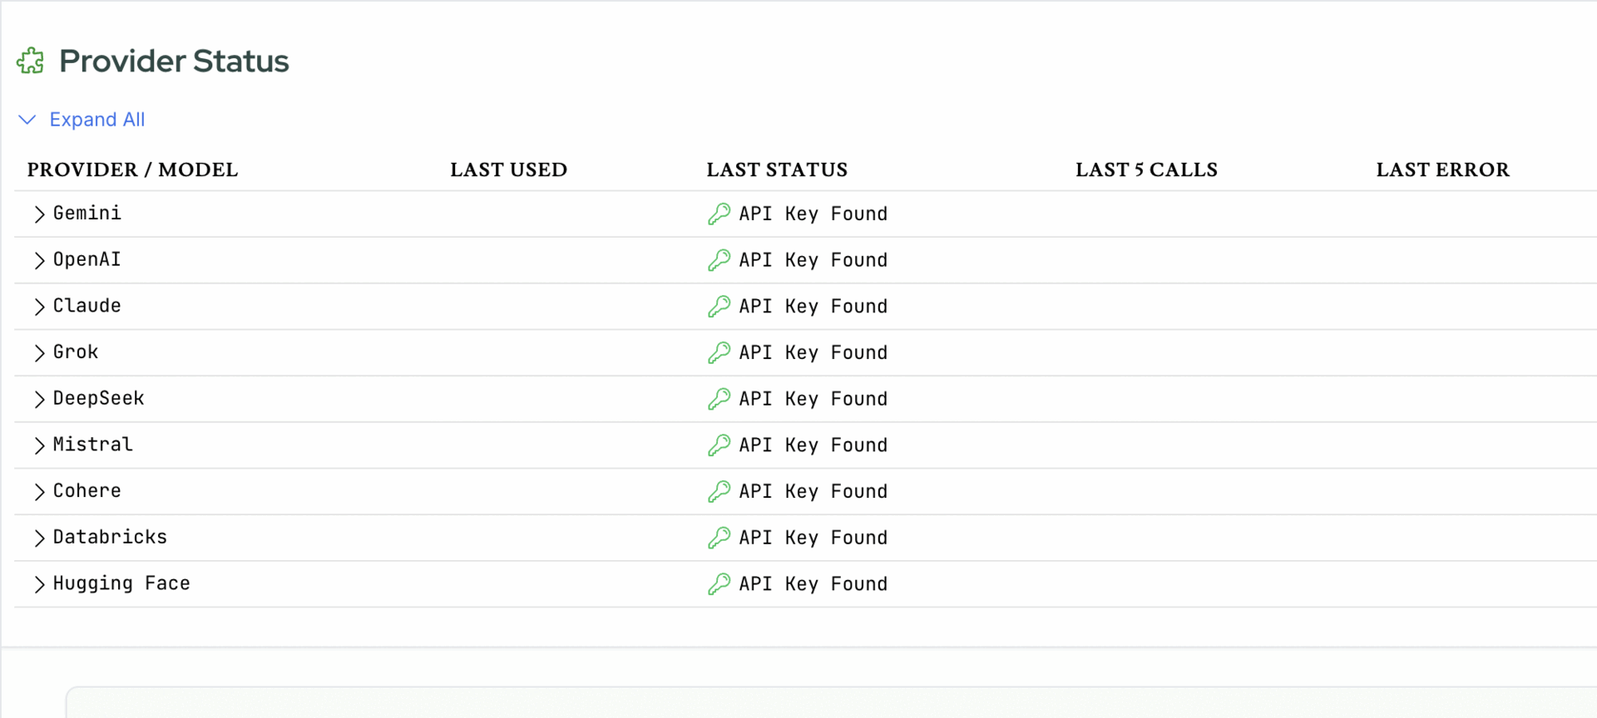The height and width of the screenshot is (718, 1597).
Task: Click the Last Used column header
Action: 508,170
